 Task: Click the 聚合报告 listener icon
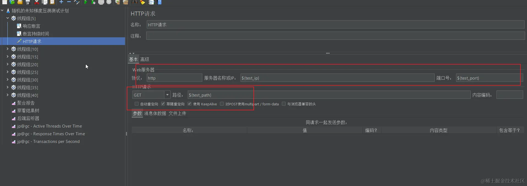pyautogui.click(x=13, y=103)
